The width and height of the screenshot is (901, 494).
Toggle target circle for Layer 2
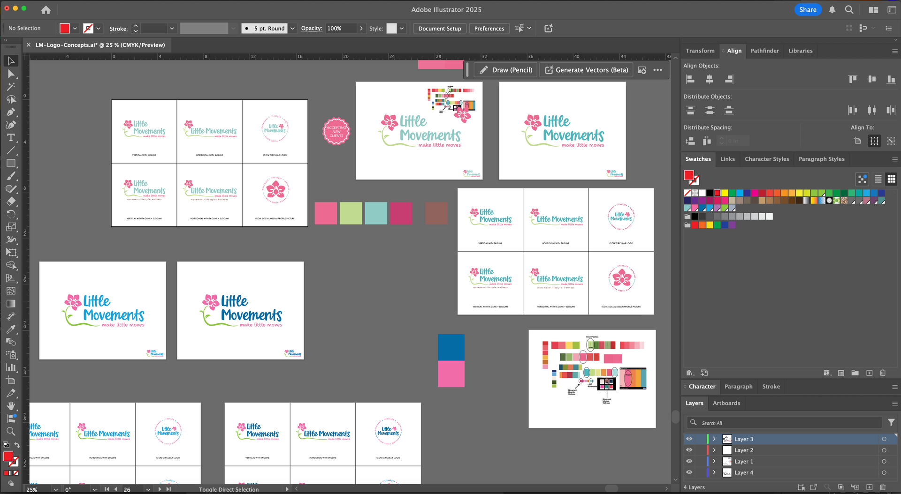(x=884, y=450)
